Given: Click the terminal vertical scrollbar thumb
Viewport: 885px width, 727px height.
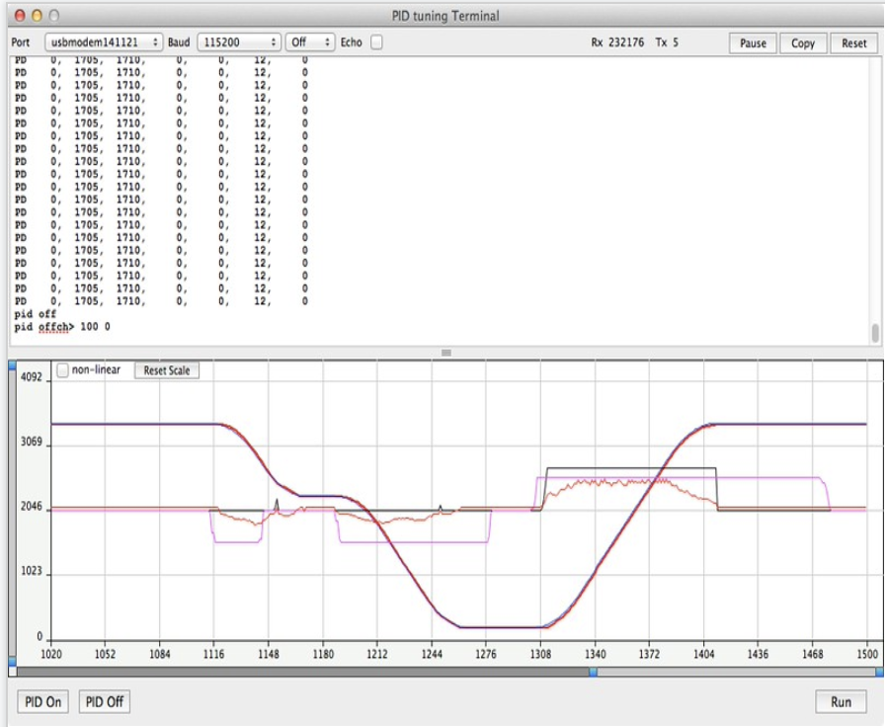Looking at the screenshot, I should click(x=875, y=333).
